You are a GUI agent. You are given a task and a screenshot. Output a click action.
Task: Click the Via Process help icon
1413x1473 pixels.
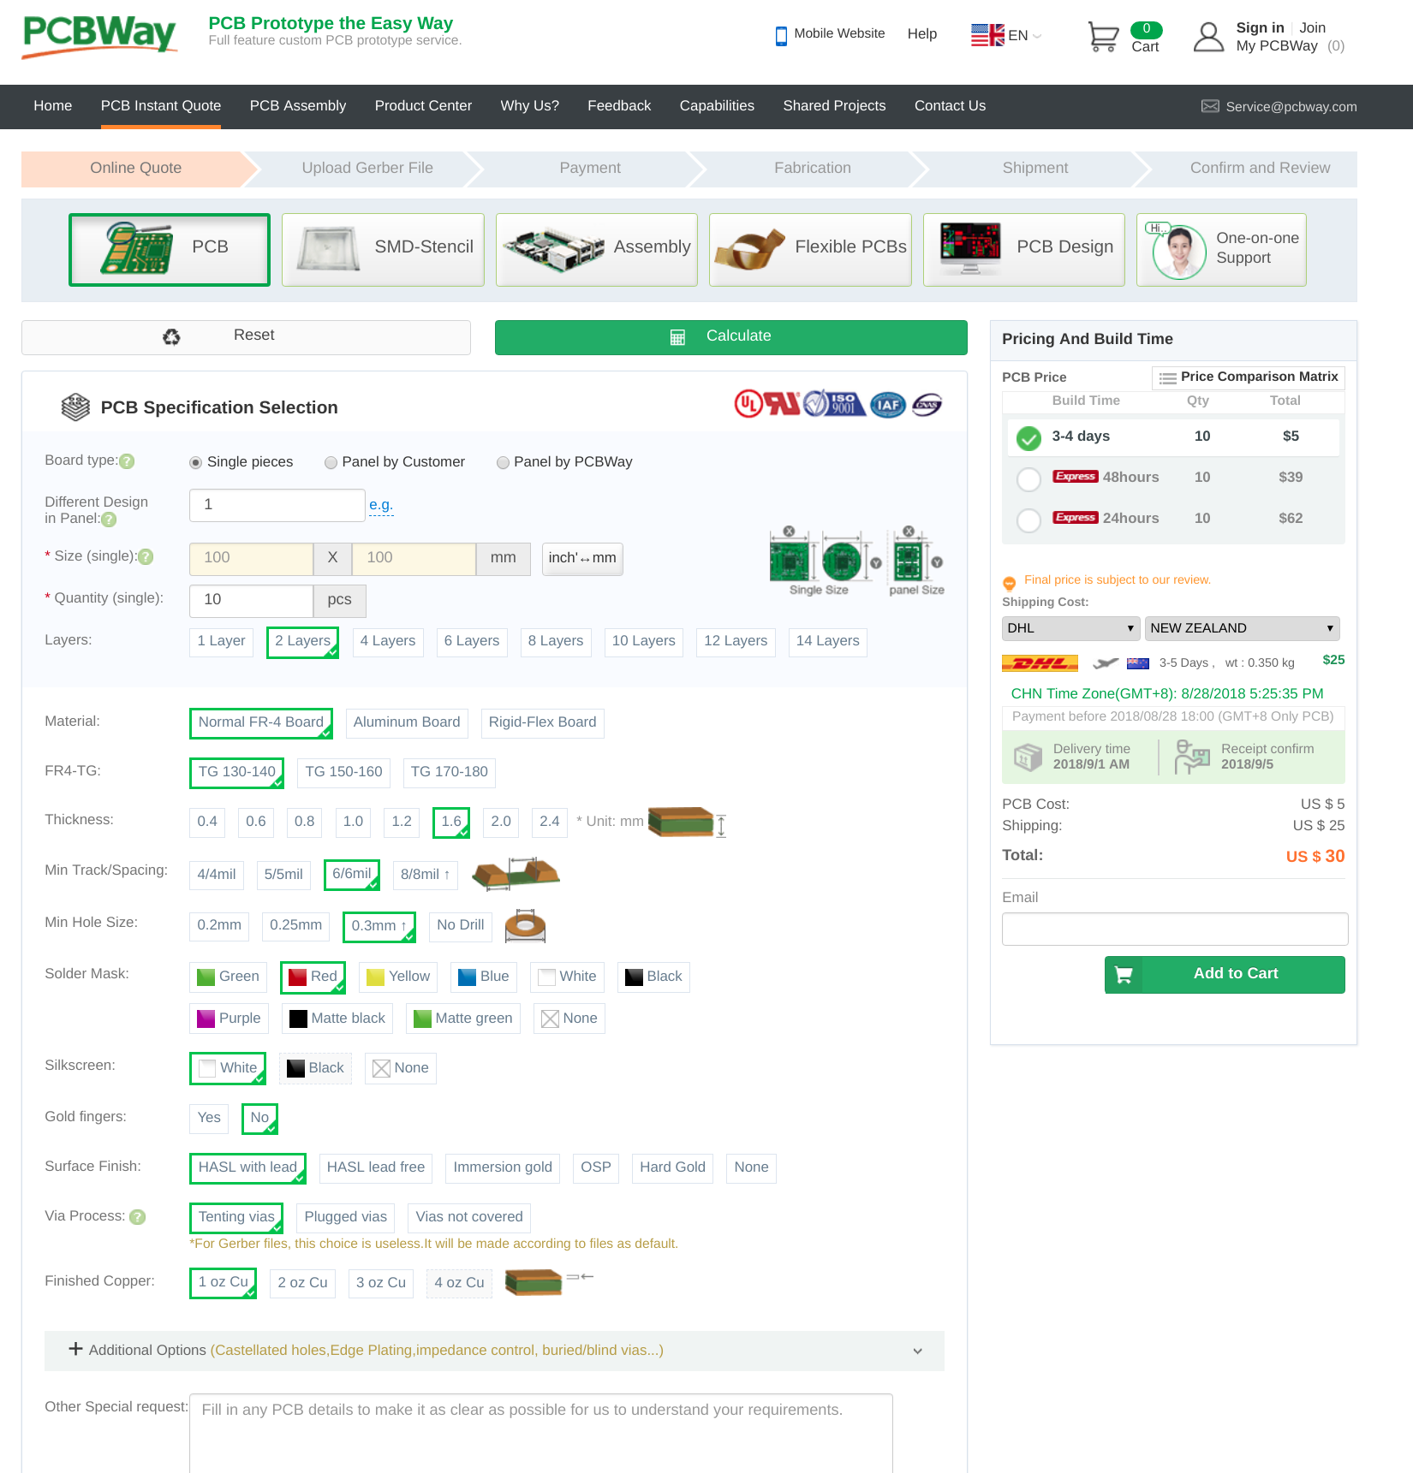(137, 1217)
